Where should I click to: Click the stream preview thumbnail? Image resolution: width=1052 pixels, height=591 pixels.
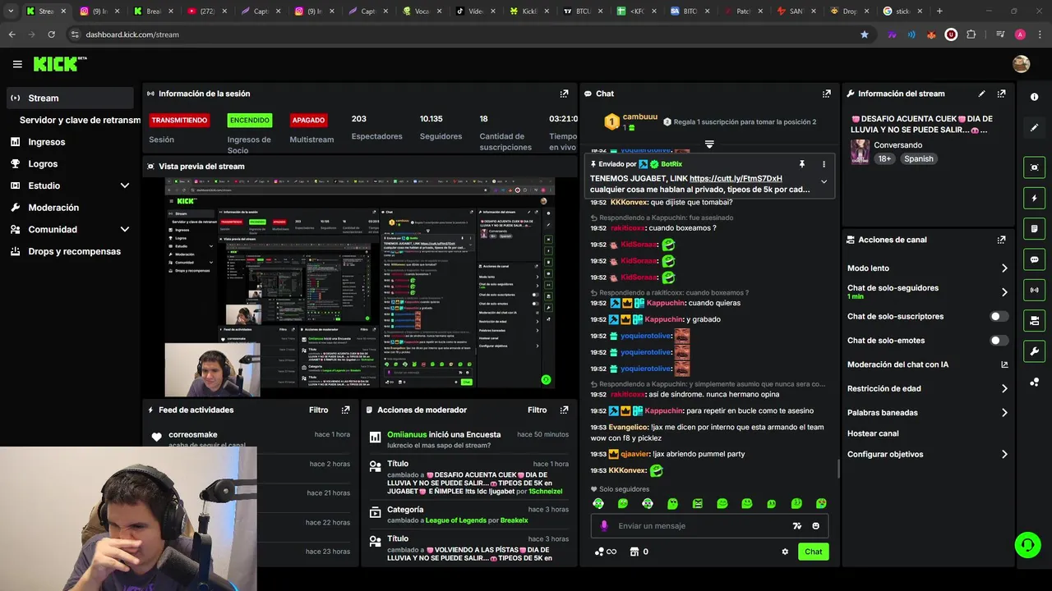[359, 283]
